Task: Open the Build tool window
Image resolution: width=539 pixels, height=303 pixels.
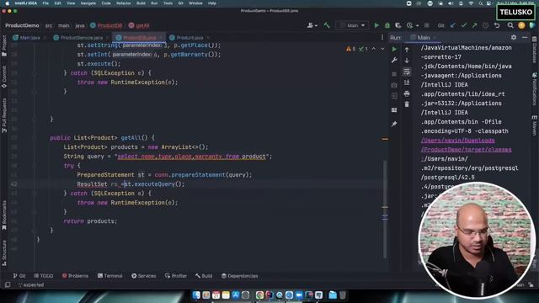Action: click(204, 276)
